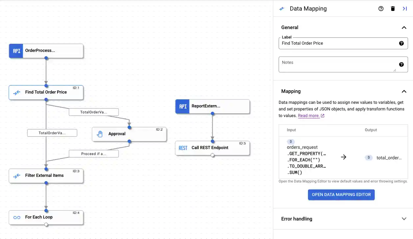This screenshot has height=239, width=413.
Task: Click the API trigger icon on OrderProcess node
Action: point(16,51)
